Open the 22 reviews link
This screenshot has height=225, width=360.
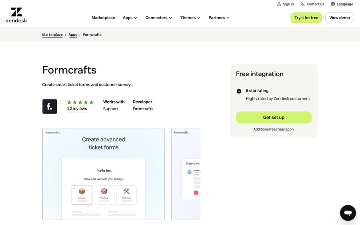point(77,109)
